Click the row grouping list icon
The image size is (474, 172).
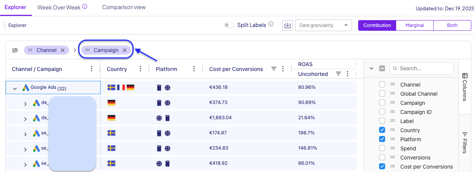click(x=15, y=50)
